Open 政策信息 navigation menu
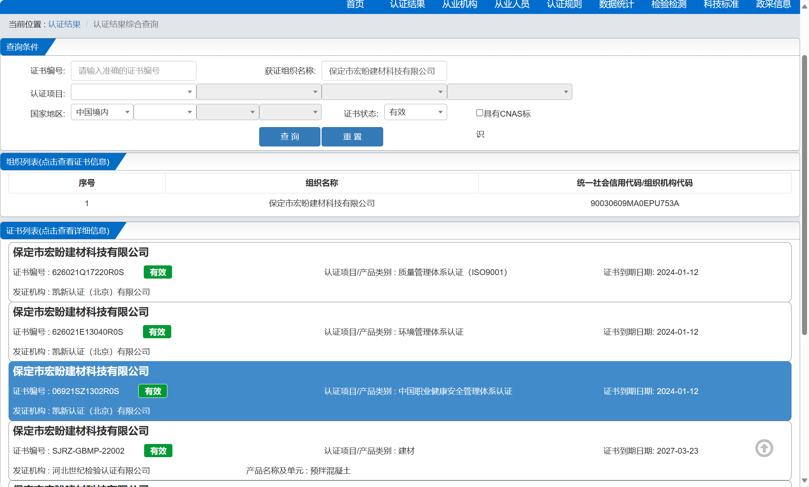Viewport: 809px width, 487px height. (x=773, y=4)
